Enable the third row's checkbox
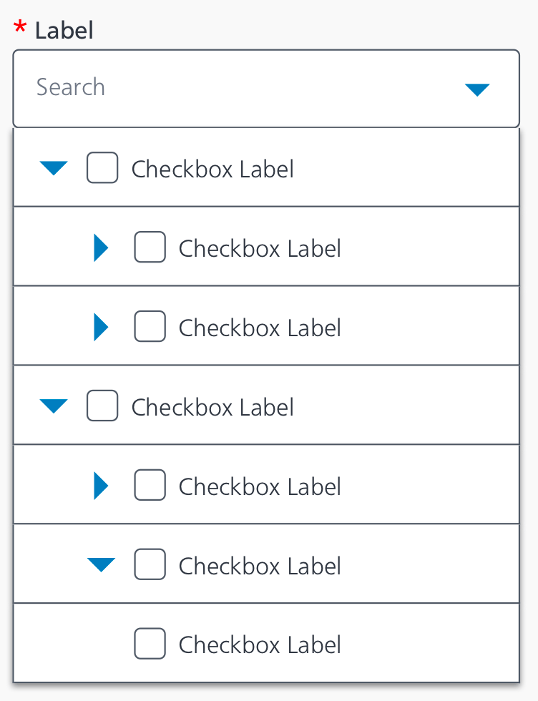The width and height of the screenshot is (538, 701). tap(150, 327)
